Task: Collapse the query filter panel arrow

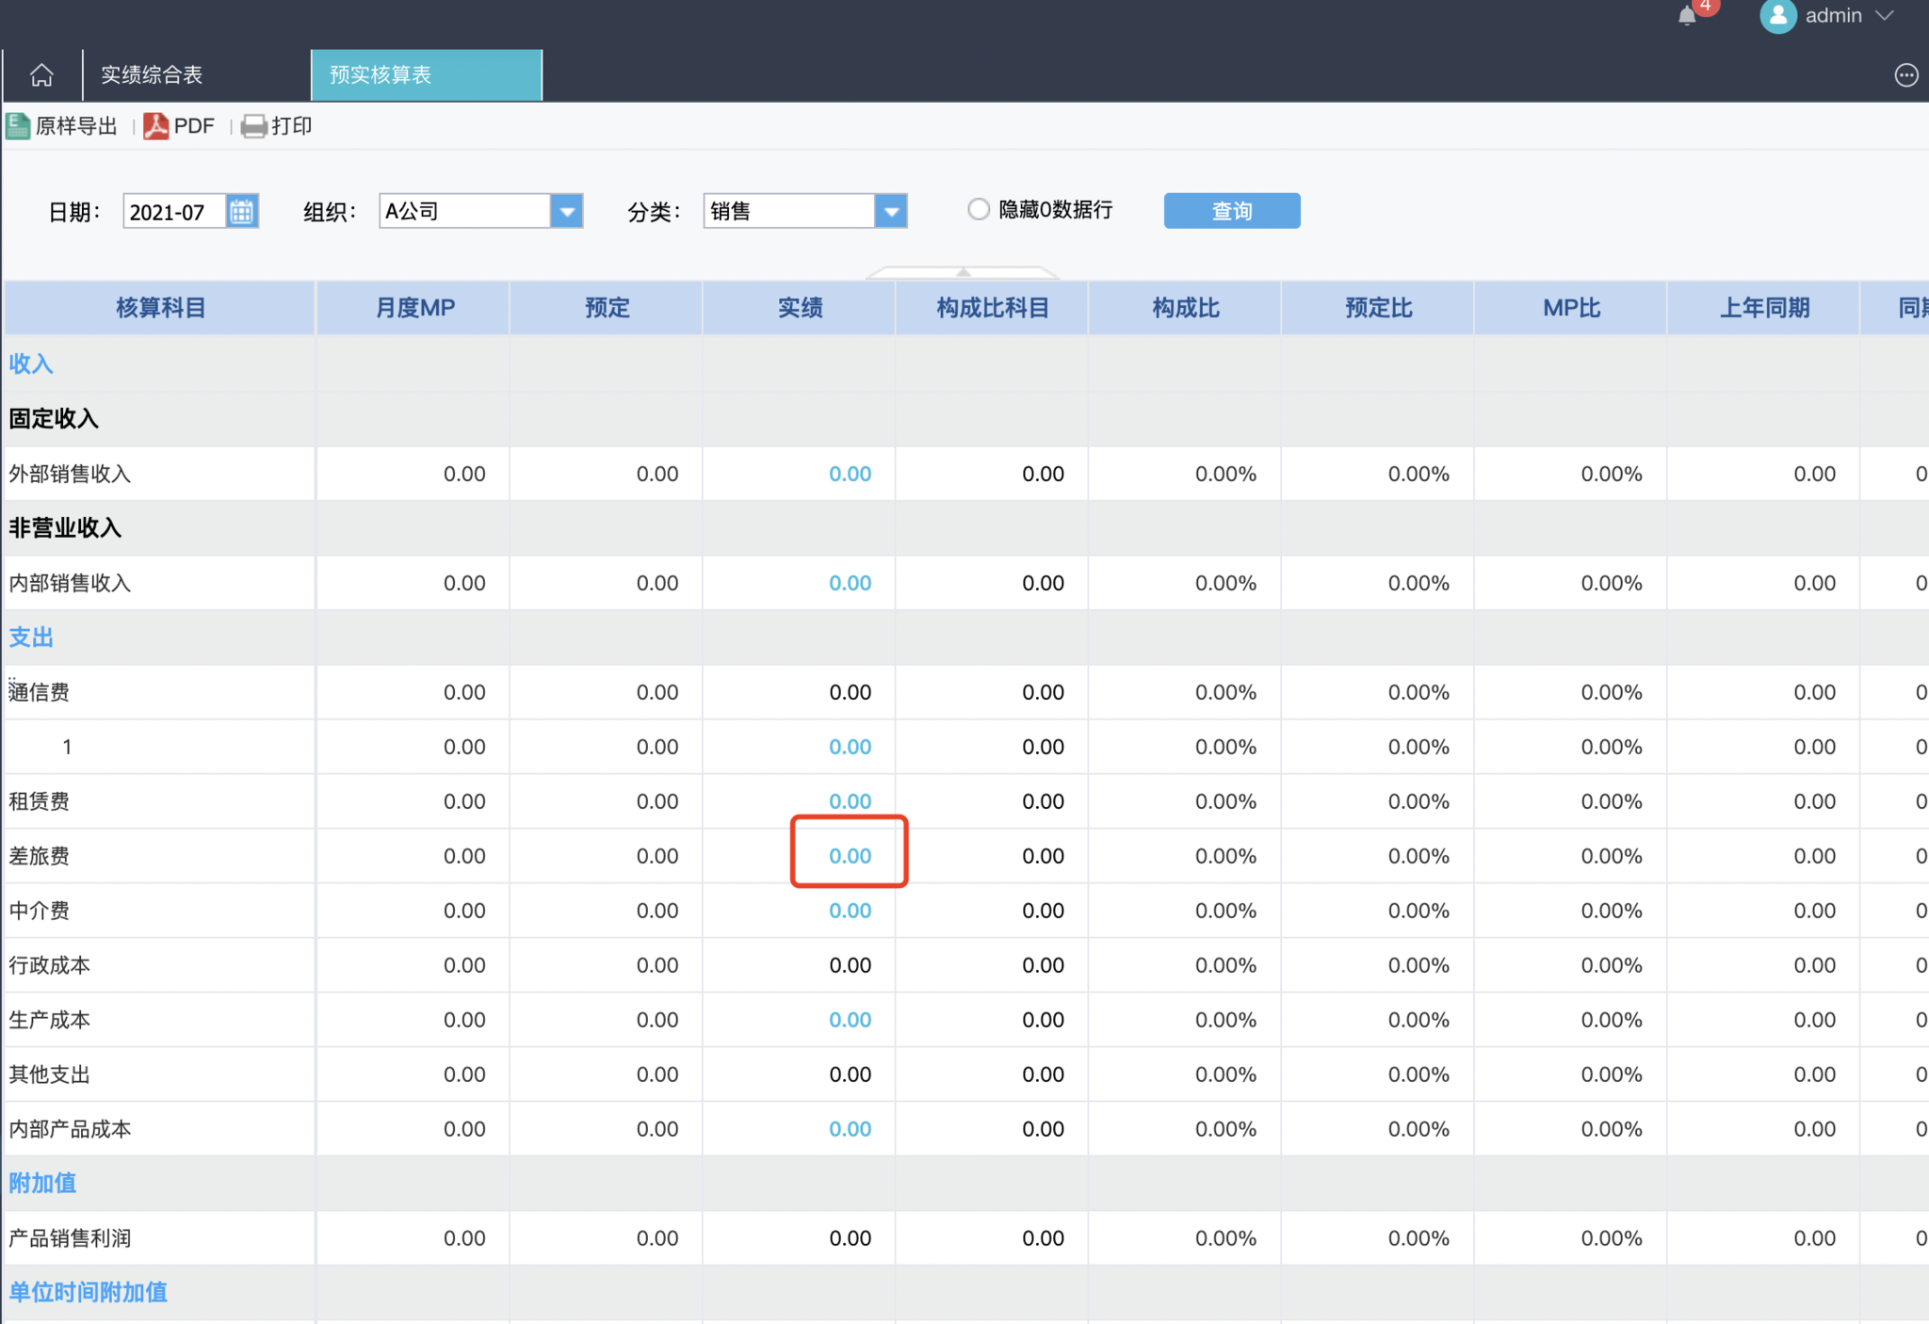Action: (963, 272)
